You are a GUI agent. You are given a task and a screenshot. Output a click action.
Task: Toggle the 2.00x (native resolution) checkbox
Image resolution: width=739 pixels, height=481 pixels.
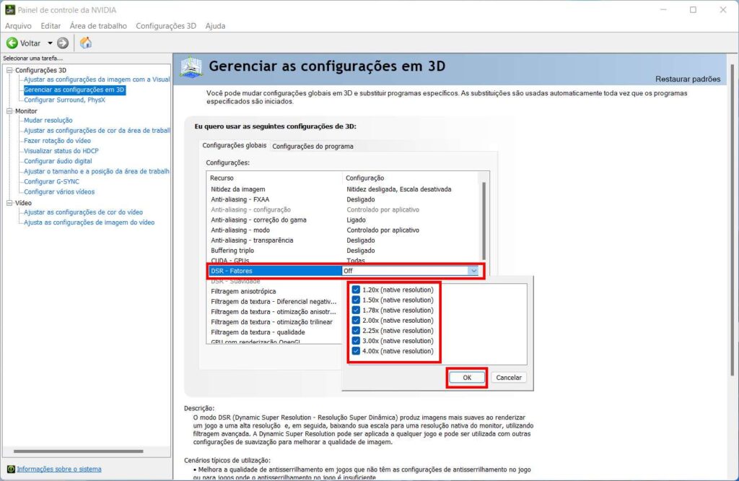tap(356, 321)
